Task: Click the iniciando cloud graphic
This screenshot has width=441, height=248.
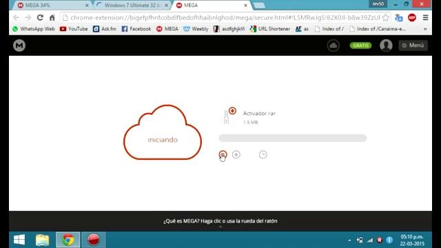Action: [x=163, y=132]
